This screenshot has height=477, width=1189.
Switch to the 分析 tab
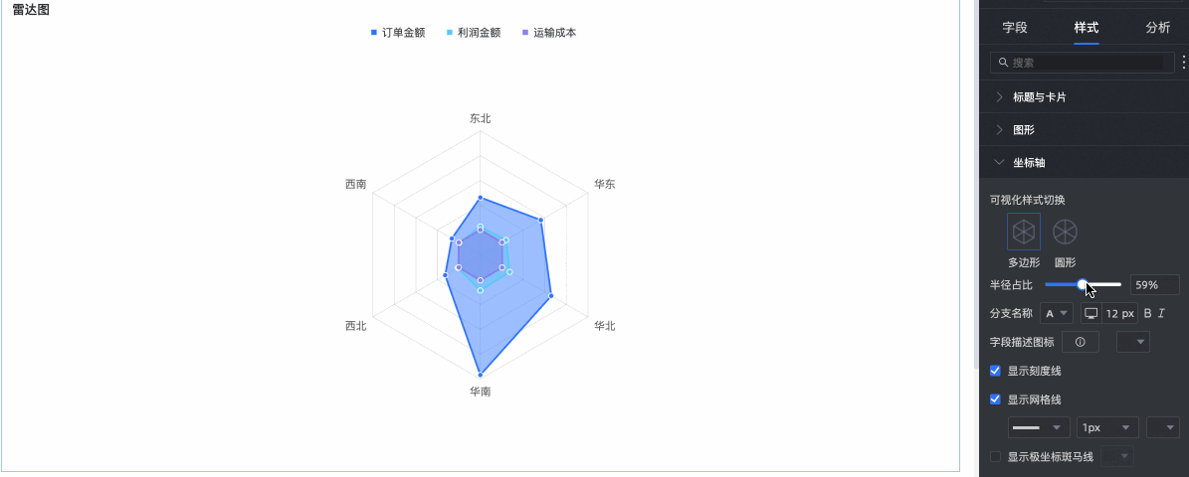[x=1158, y=28]
